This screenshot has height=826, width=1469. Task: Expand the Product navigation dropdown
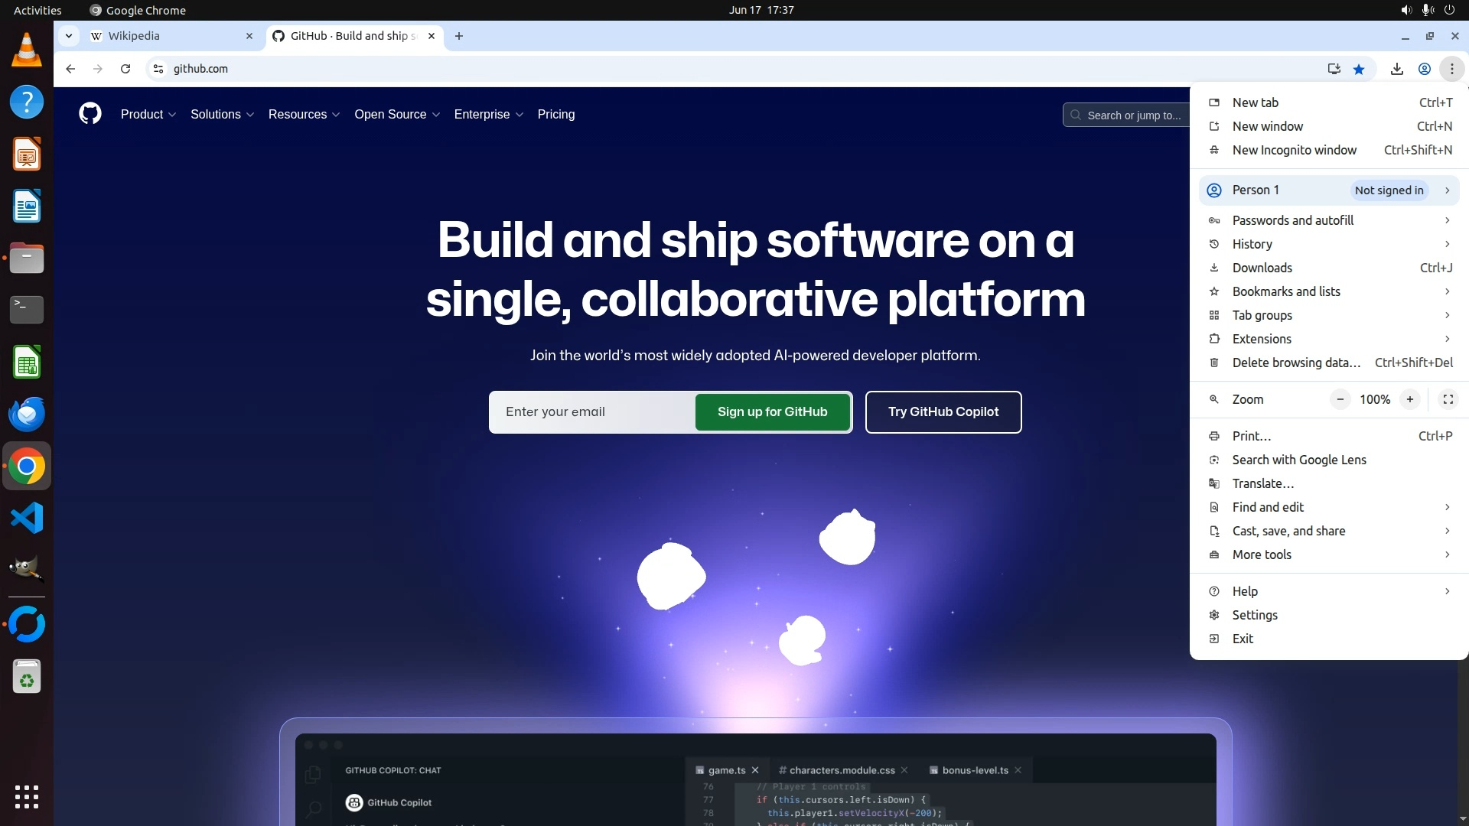[x=148, y=114]
